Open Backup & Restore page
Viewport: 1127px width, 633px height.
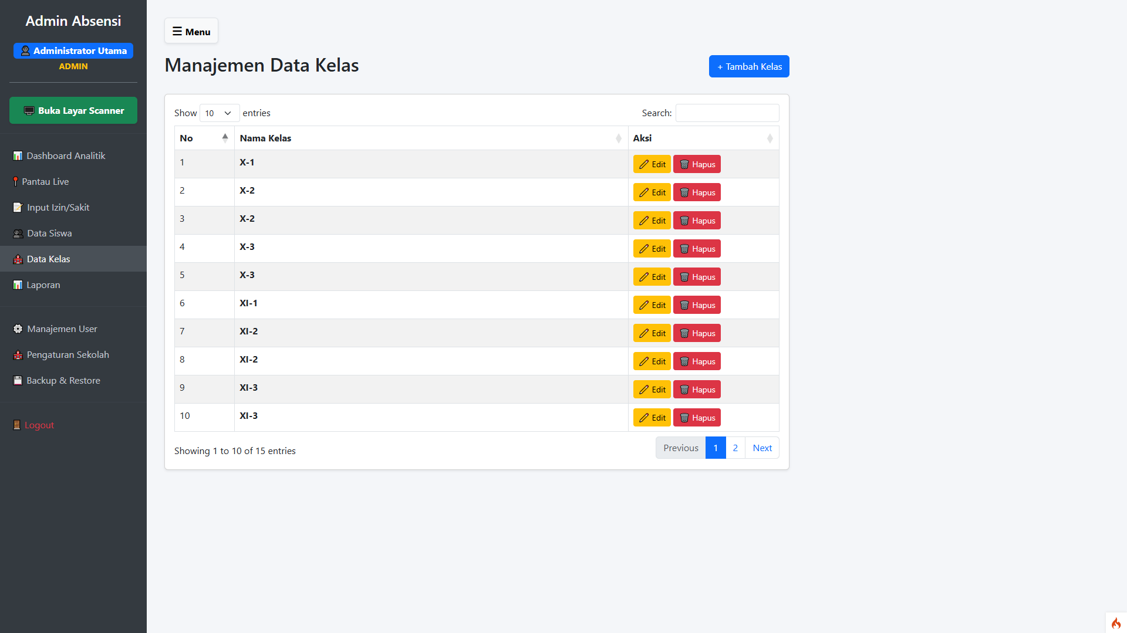[x=63, y=380]
